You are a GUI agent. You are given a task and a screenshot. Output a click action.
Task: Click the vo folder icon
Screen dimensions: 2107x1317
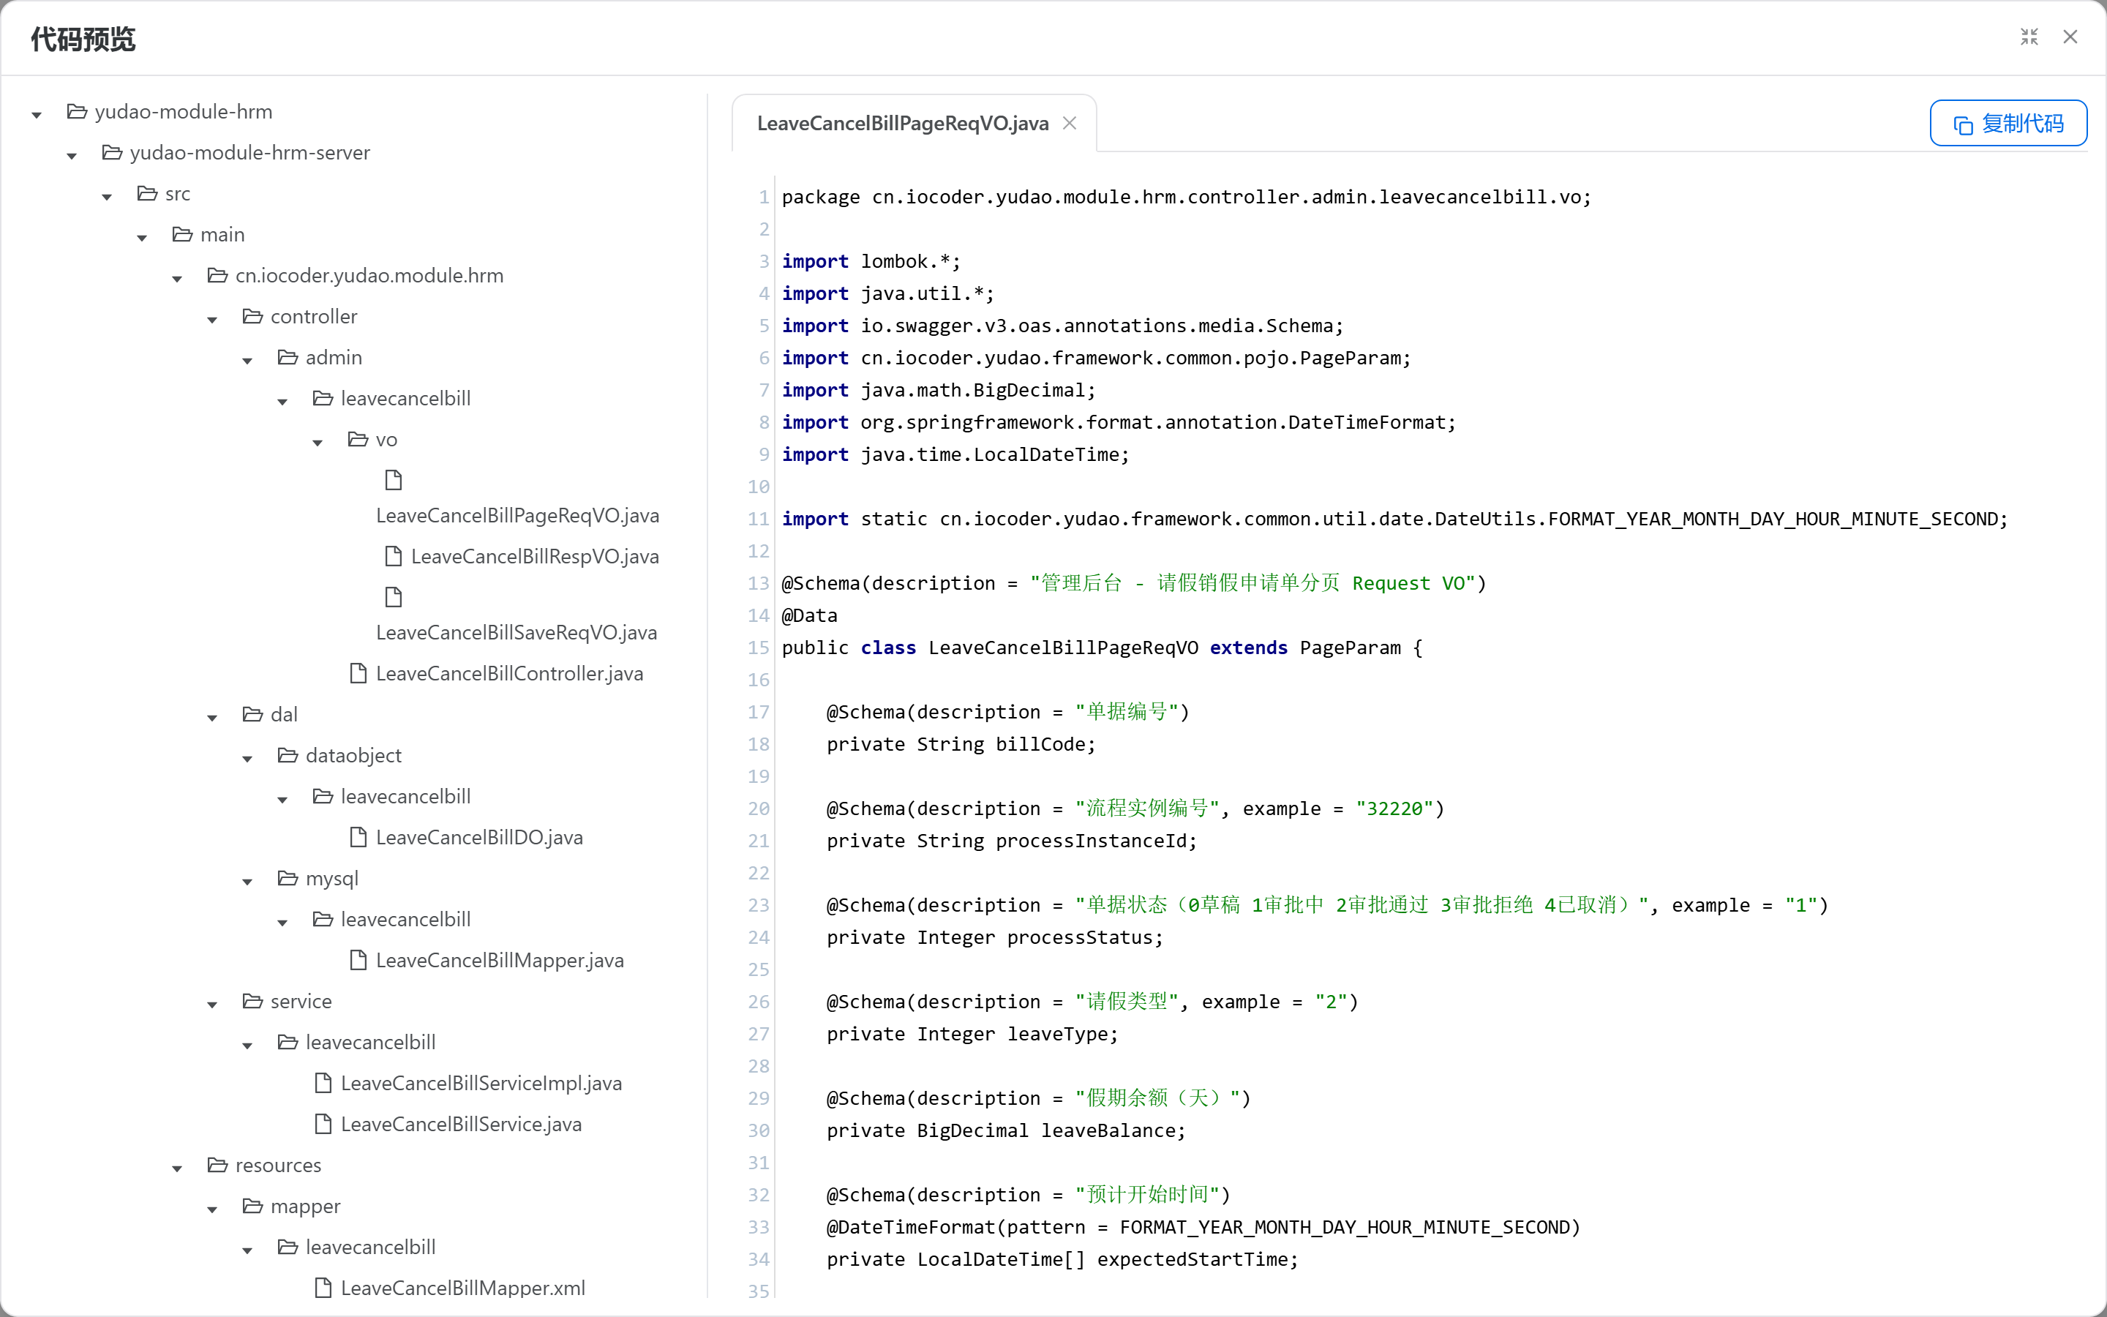(x=358, y=439)
